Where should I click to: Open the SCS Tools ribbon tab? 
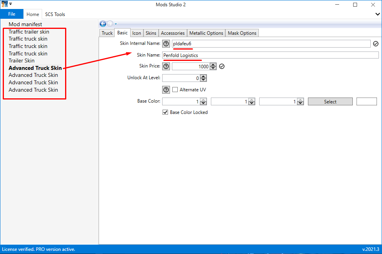55,14
